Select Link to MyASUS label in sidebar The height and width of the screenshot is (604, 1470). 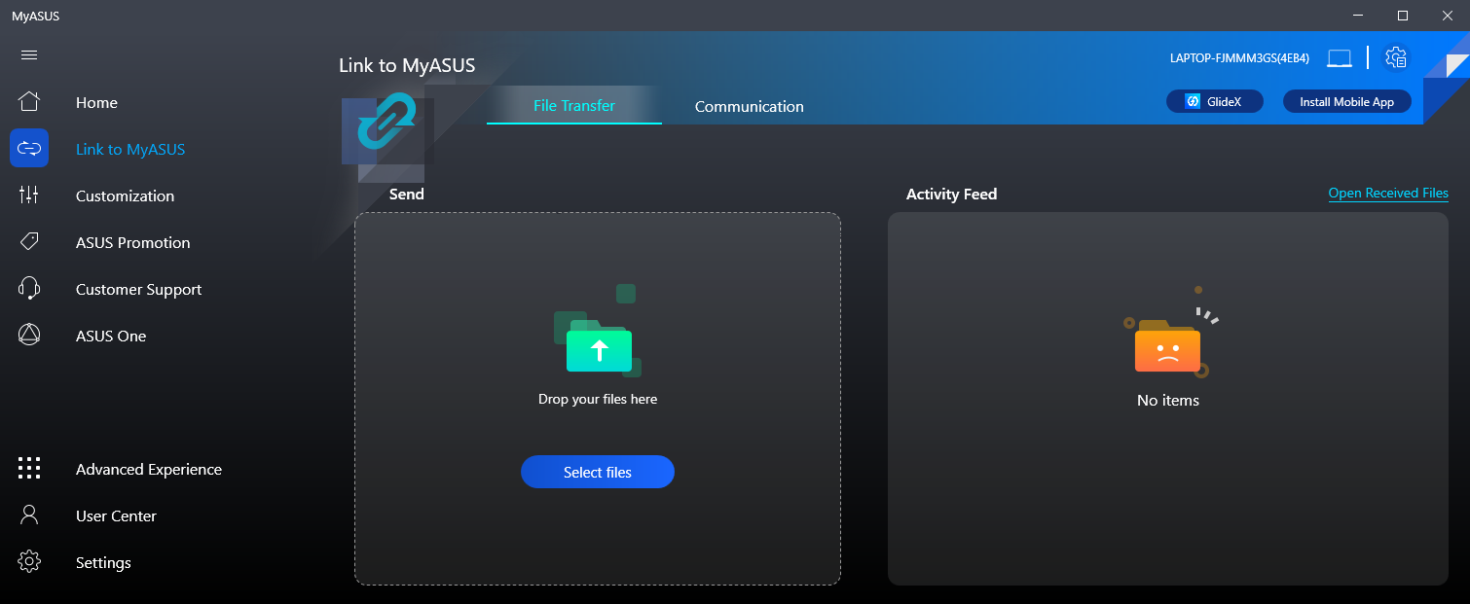(130, 149)
